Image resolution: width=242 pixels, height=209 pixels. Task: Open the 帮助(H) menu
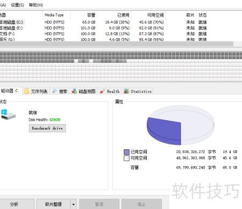pyautogui.click(x=36, y=5)
